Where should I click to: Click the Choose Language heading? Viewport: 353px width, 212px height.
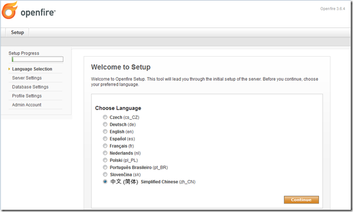click(x=118, y=108)
